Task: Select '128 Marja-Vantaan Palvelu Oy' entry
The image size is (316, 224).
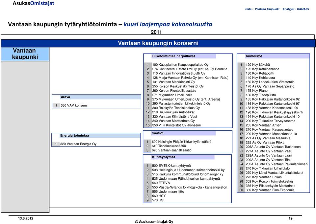Action: (190, 78)
